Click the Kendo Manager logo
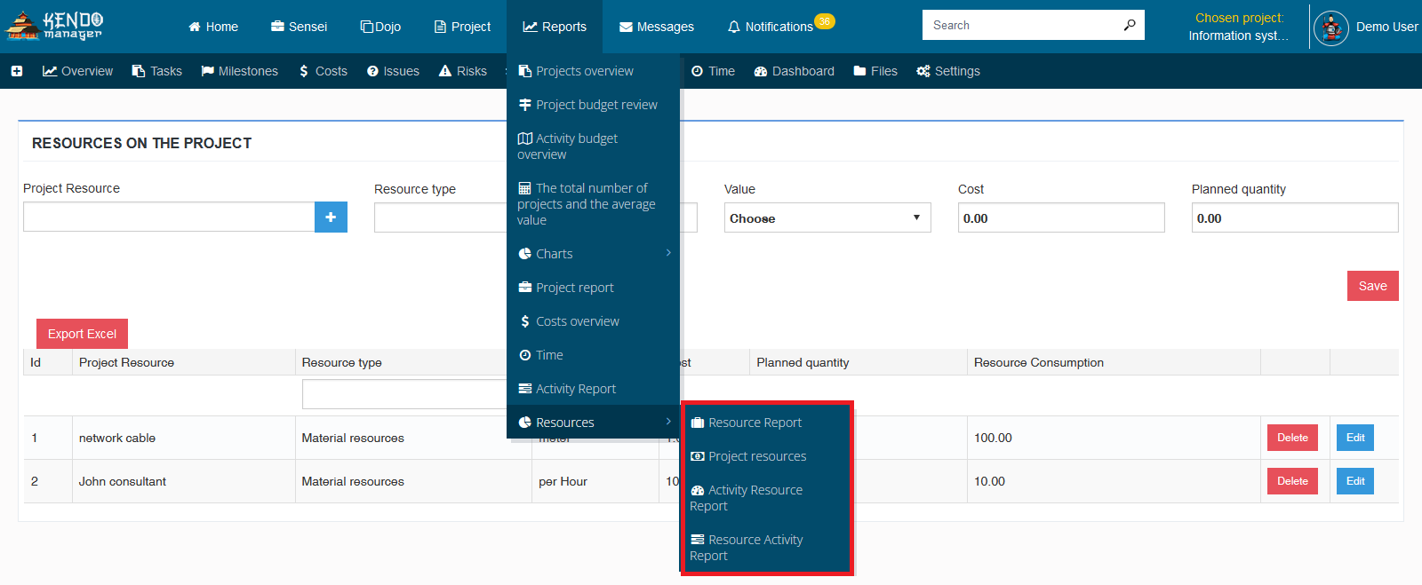1422x585 pixels. click(x=53, y=27)
